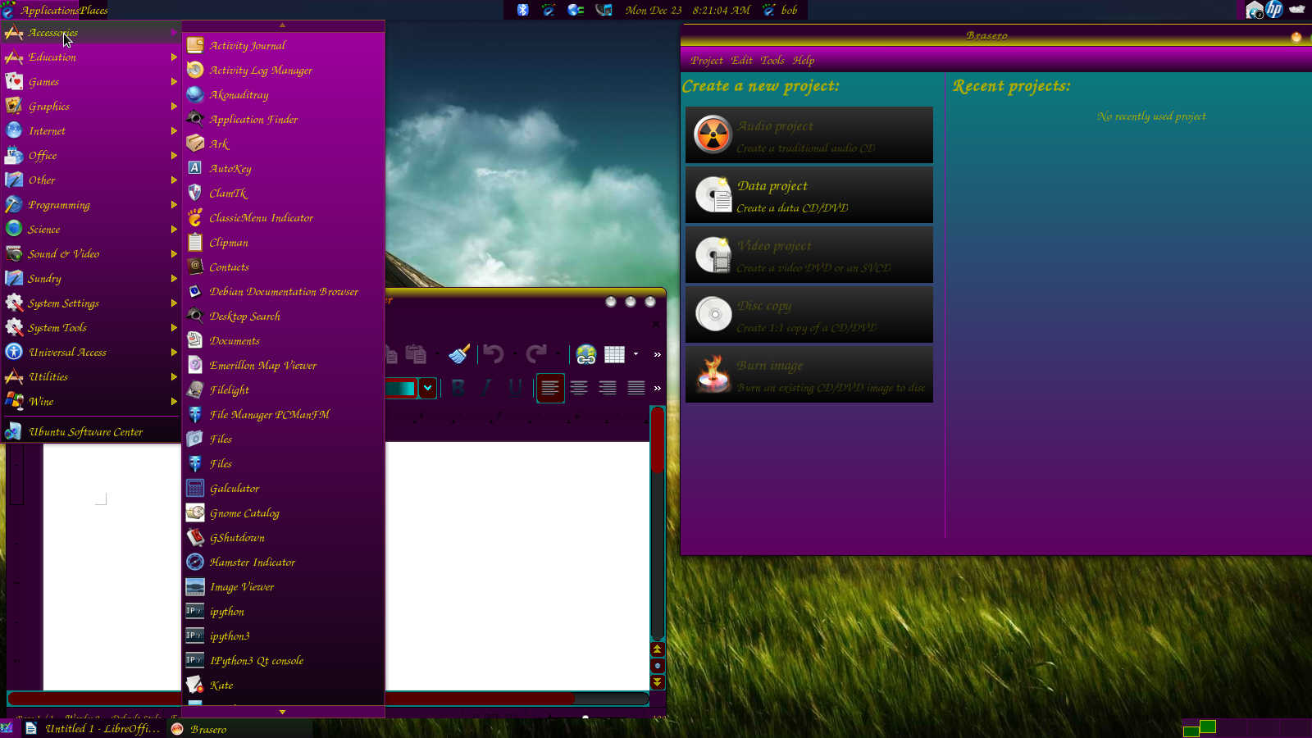Open Brasero Edit menu
1312x738 pixels.
tap(741, 60)
